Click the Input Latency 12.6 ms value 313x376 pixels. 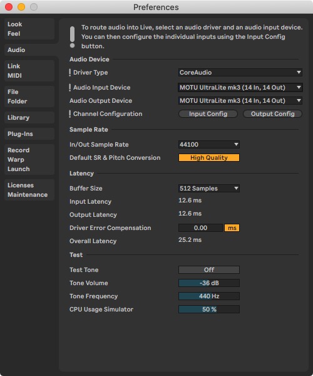click(x=190, y=201)
